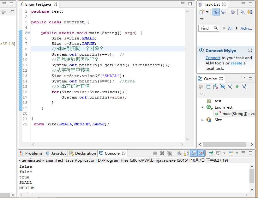The height and width of the screenshot is (198, 258).
Task: Select EnumTest class in Outline tree
Action: [224, 107]
